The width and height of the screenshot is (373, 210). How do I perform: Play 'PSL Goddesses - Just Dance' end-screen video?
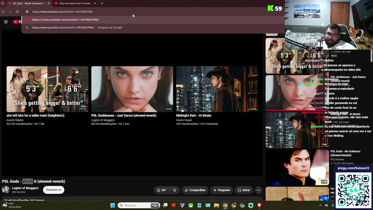(x=132, y=89)
